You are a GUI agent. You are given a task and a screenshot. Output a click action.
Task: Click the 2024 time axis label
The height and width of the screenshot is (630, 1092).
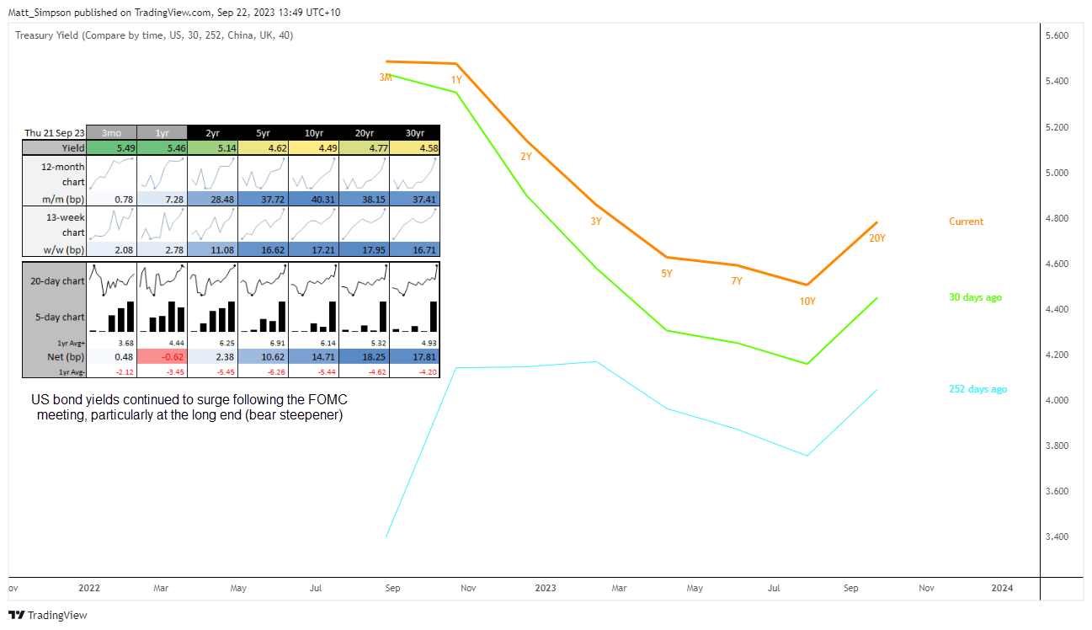pyautogui.click(x=1003, y=587)
